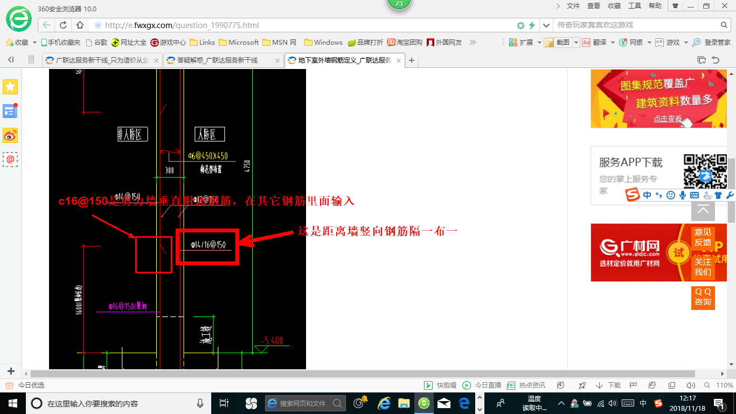736x414 pixels.
Task: Click the 翻译 translate tool
Action: click(x=595, y=42)
